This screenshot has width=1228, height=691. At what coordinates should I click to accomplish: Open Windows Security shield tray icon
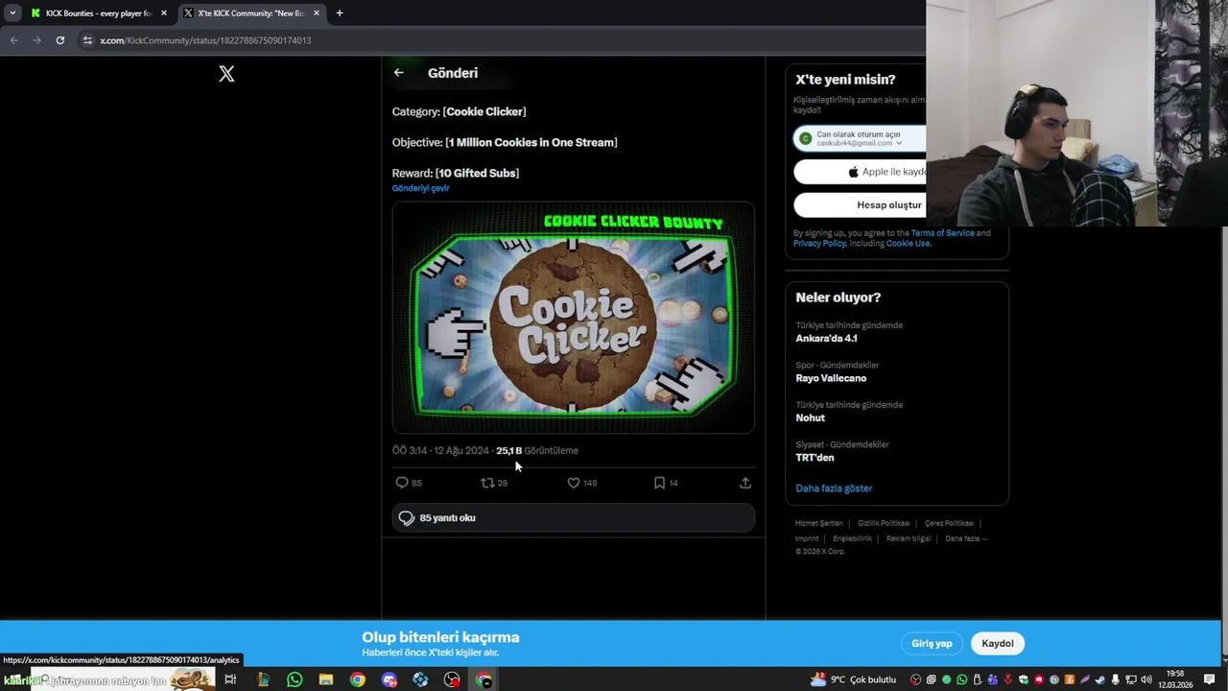coord(1024,679)
